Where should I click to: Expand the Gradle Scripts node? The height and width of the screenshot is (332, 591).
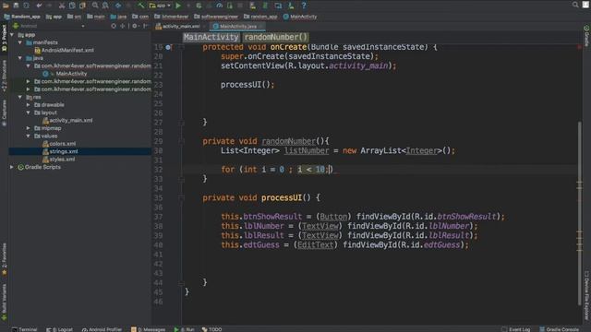(12, 167)
